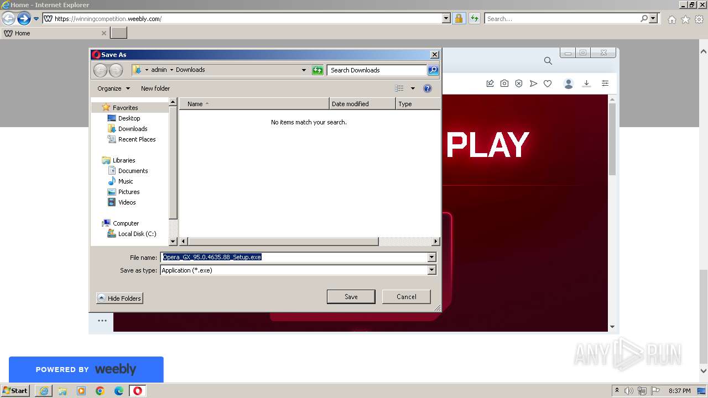Click the Save button
The height and width of the screenshot is (398, 708).
[x=351, y=297]
